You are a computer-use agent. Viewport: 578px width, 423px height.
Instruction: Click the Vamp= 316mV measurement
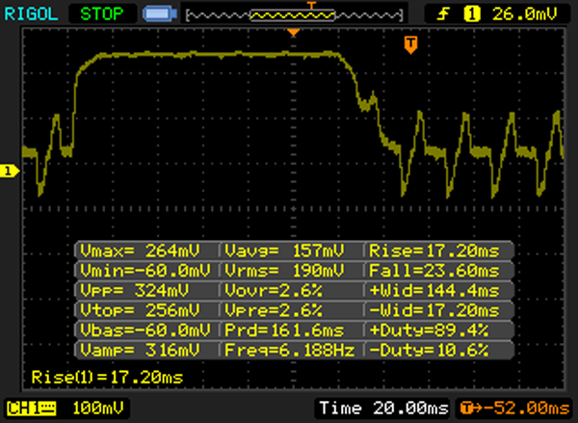140,350
